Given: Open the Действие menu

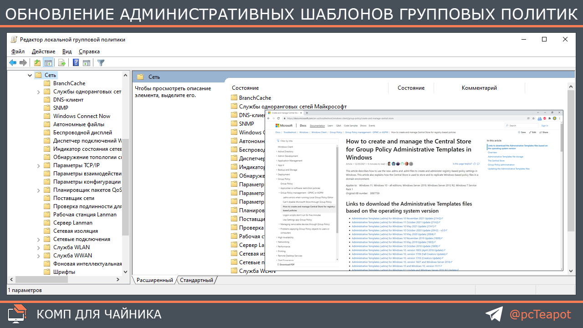Looking at the screenshot, I should coord(44,51).
